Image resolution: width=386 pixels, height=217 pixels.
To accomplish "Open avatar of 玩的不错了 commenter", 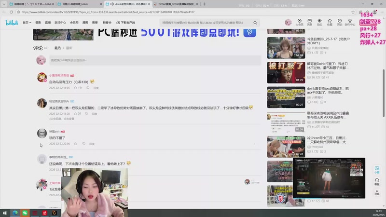I will [42, 134].
